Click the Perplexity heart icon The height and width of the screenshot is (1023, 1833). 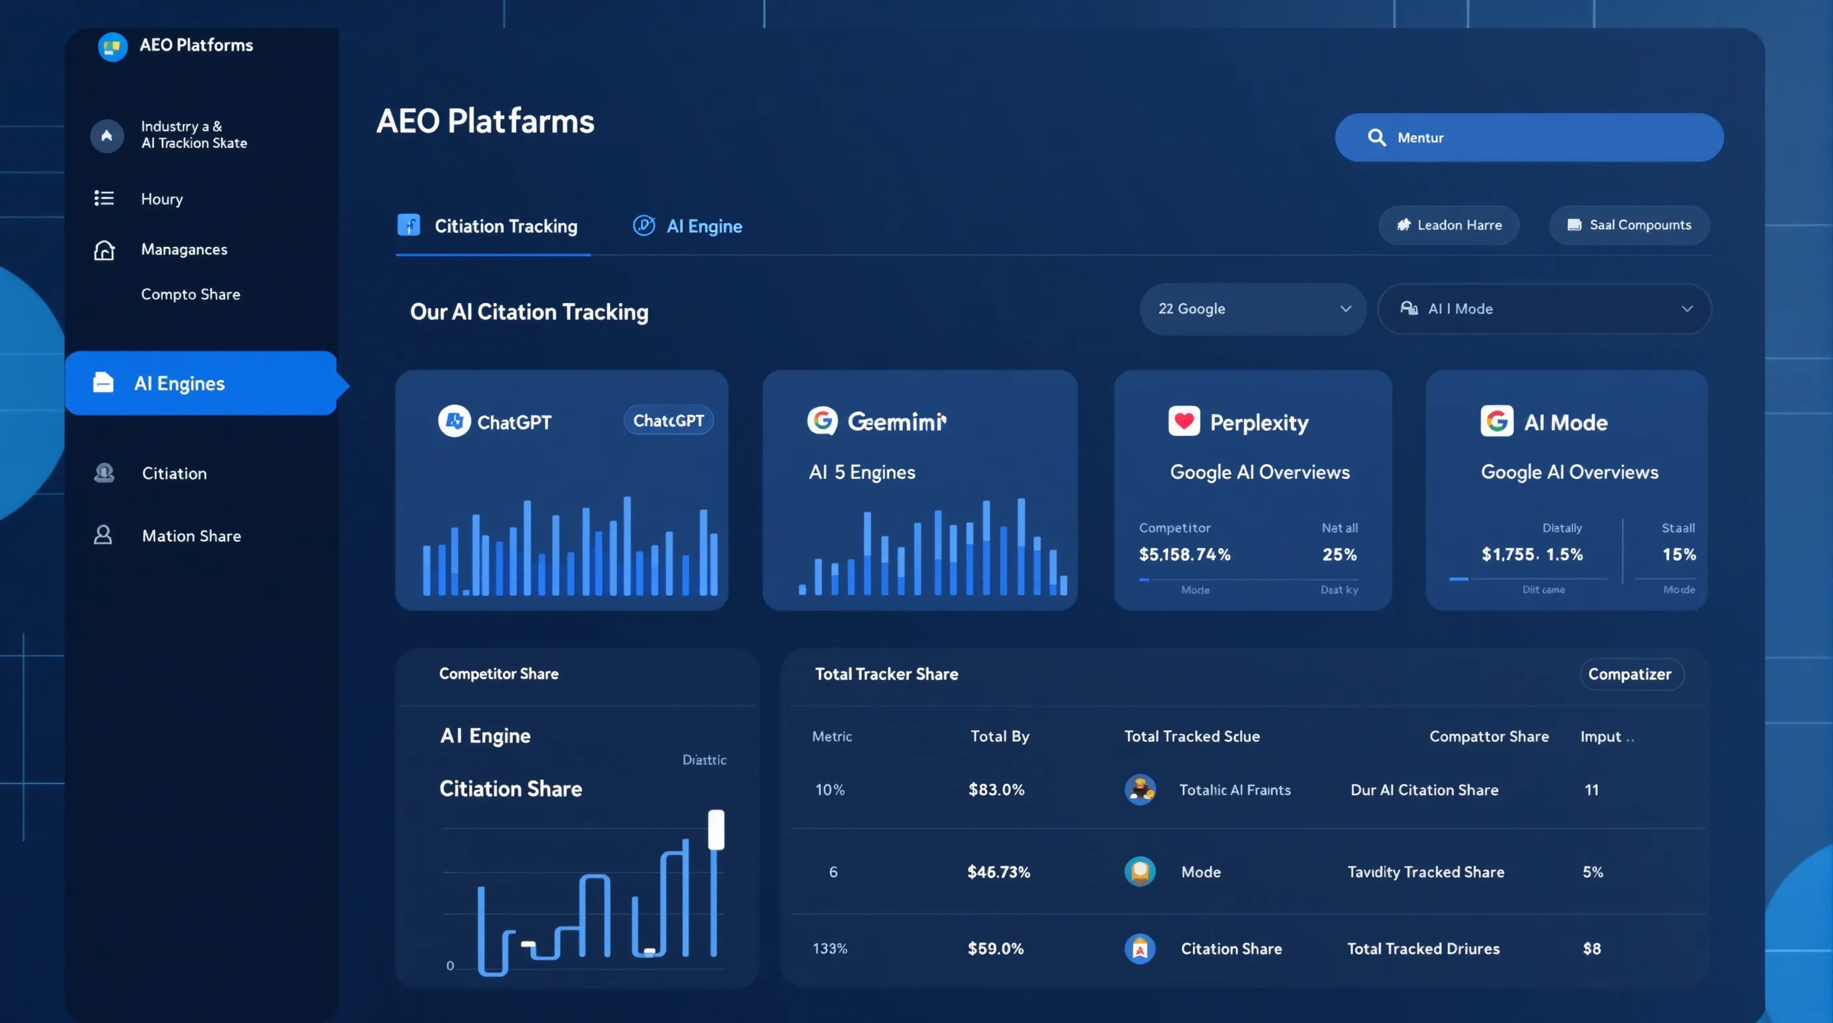(x=1184, y=421)
